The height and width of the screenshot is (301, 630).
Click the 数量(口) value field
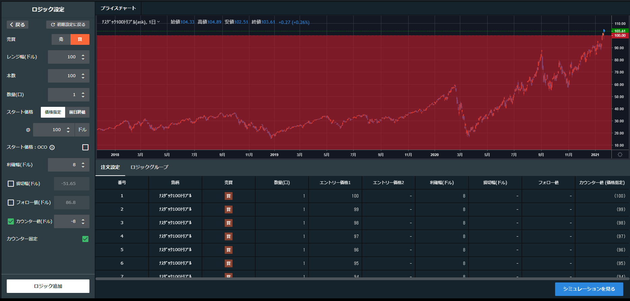(x=69, y=95)
